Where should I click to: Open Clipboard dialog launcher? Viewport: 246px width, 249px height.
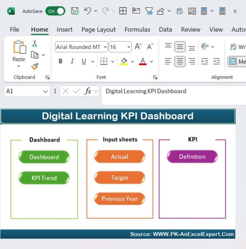(x=48, y=77)
